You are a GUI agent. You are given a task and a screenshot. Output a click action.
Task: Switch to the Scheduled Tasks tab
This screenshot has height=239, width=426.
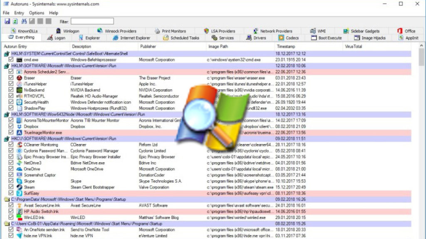click(181, 38)
